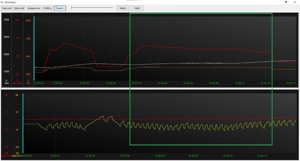Close the Osciloskop window

click(x=295, y=2)
